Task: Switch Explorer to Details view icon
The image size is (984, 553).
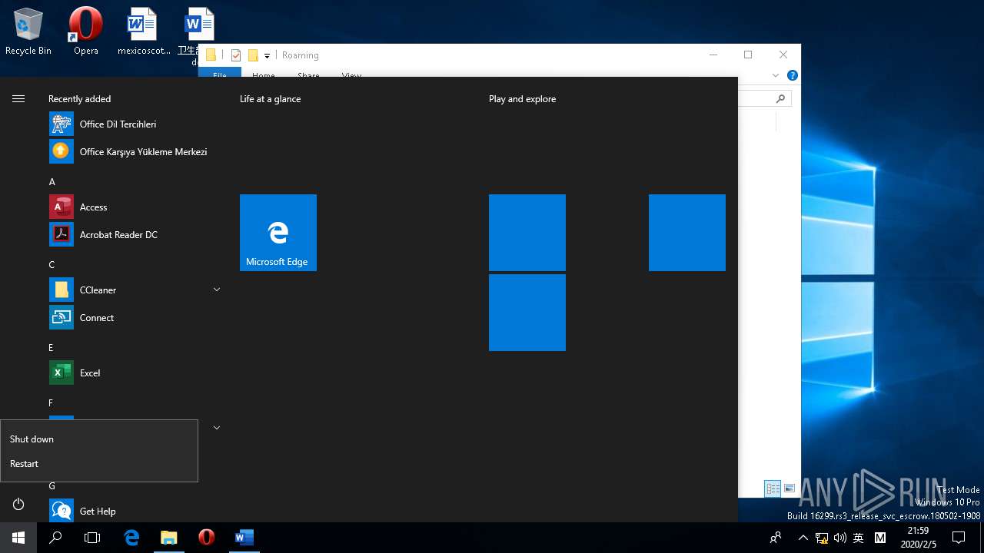Action: 773,488
